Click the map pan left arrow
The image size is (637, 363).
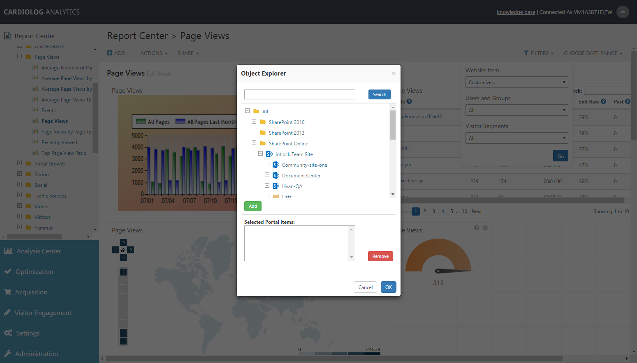tap(116, 250)
